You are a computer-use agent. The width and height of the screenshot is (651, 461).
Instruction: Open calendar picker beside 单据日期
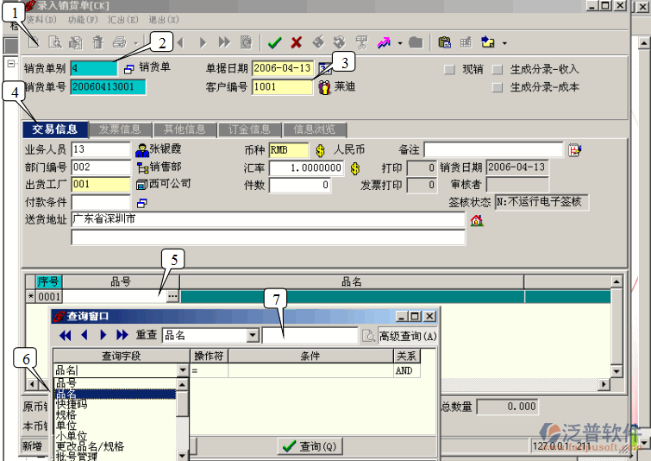[325, 68]
